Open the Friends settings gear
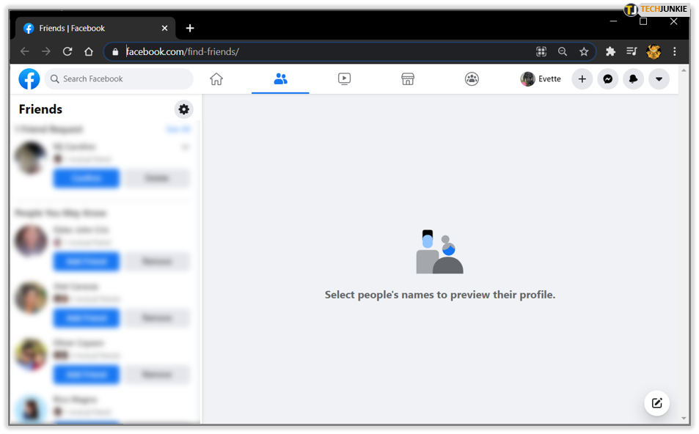The image size is (699, 434). (183, 108)
